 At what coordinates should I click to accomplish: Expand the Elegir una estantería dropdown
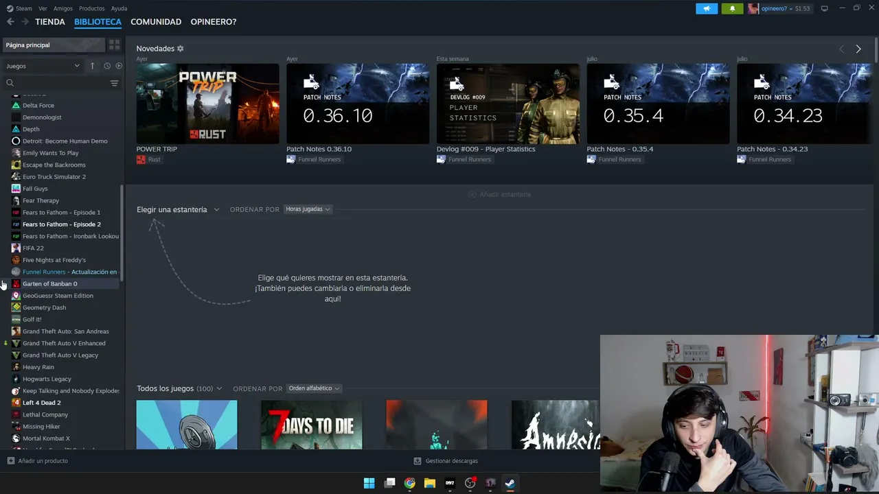click(178, 209)
